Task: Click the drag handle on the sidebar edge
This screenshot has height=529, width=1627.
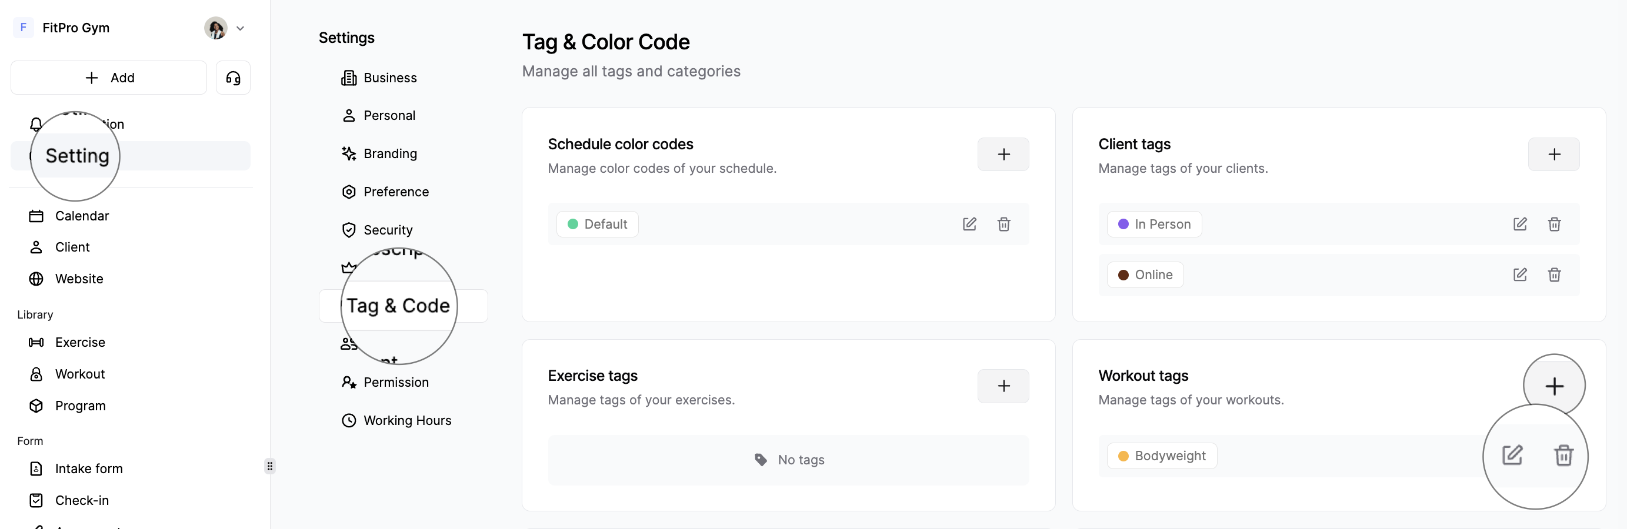Action: click(x=269, y=466)
